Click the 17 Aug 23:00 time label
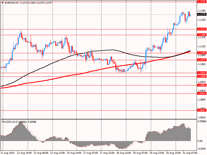Viewport: 207px width, 155px height. coord(107,153)
